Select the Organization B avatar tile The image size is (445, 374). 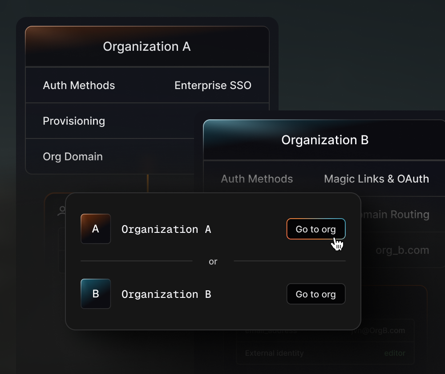tap(96, 293)
